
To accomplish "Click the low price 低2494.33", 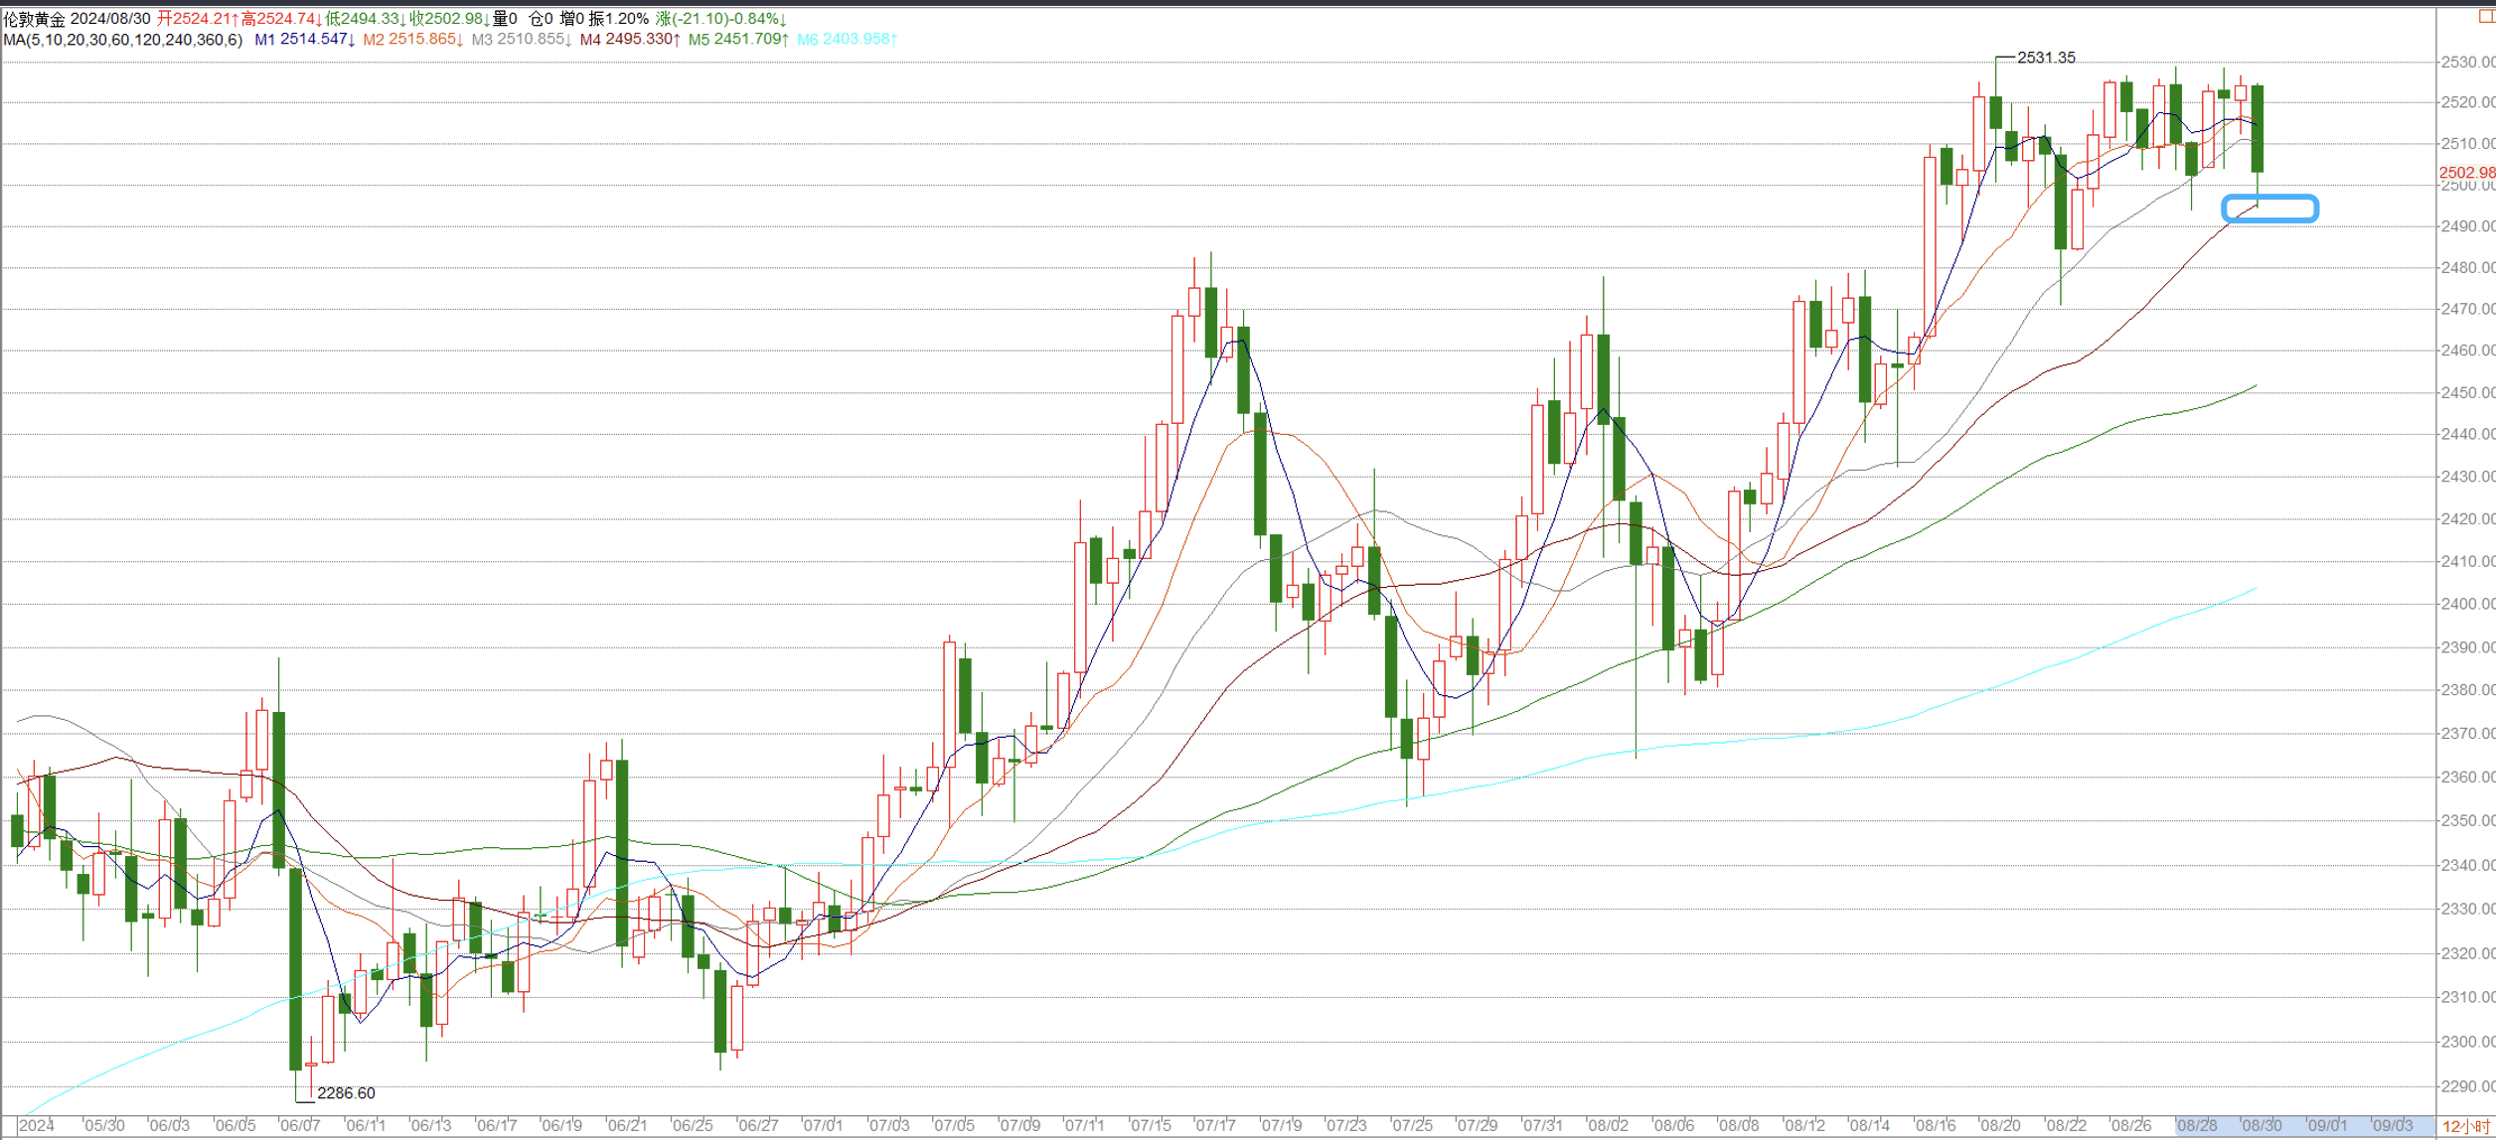I will pyautogui.click(x=366, y=19).
